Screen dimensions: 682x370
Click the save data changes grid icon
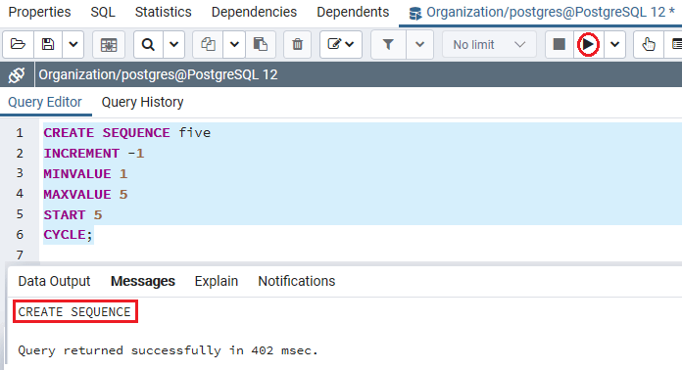pos(109,44)
